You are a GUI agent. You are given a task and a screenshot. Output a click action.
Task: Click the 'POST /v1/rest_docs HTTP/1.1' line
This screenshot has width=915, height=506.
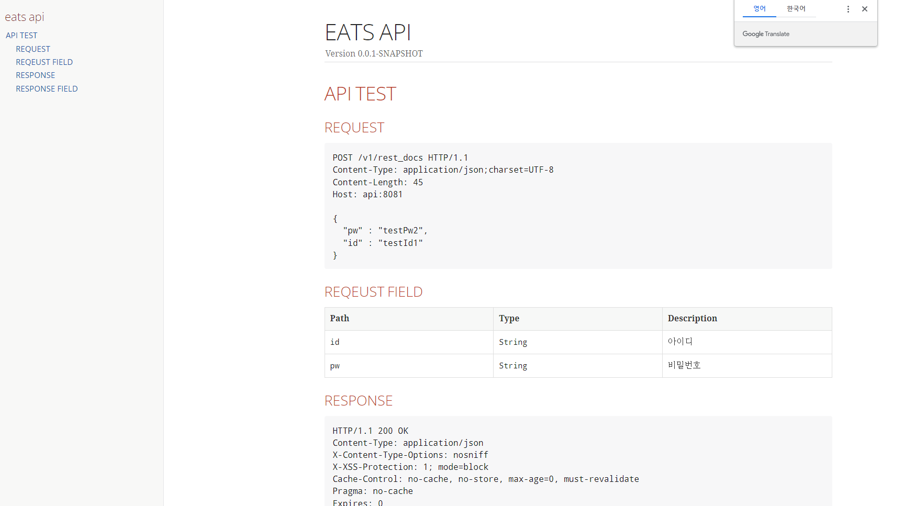[x=400, y=158]
